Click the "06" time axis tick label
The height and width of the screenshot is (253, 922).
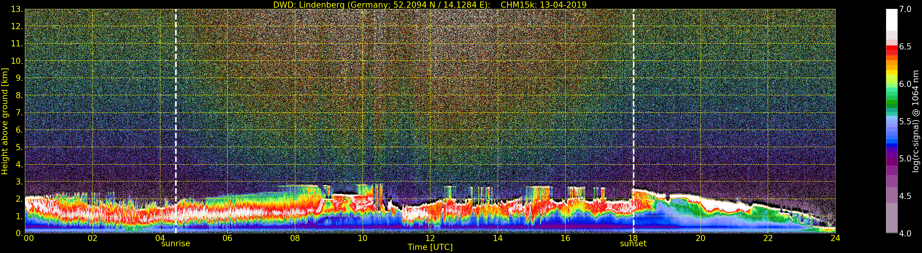click(x=227, y=238)
